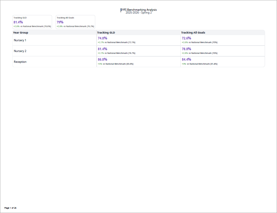The image size is (277, 213).
Task: Select the Nursery 1 row label
Action: pos(20,40)
